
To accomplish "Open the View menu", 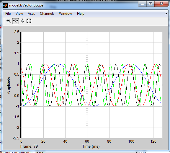I will 19,14.
